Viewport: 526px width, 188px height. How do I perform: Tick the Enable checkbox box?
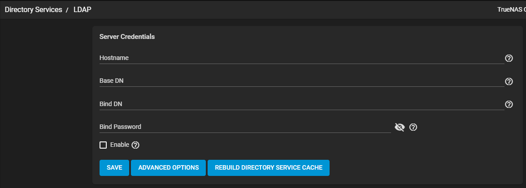103,145
